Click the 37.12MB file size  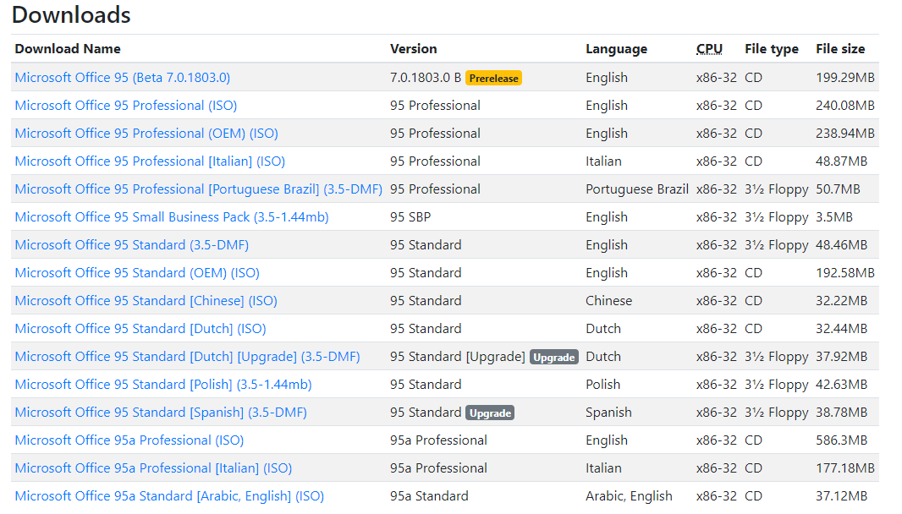coord(842,496)
